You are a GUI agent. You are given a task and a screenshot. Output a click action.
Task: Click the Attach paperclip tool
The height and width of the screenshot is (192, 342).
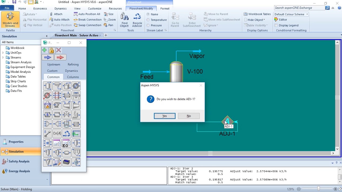coord(56,14)
